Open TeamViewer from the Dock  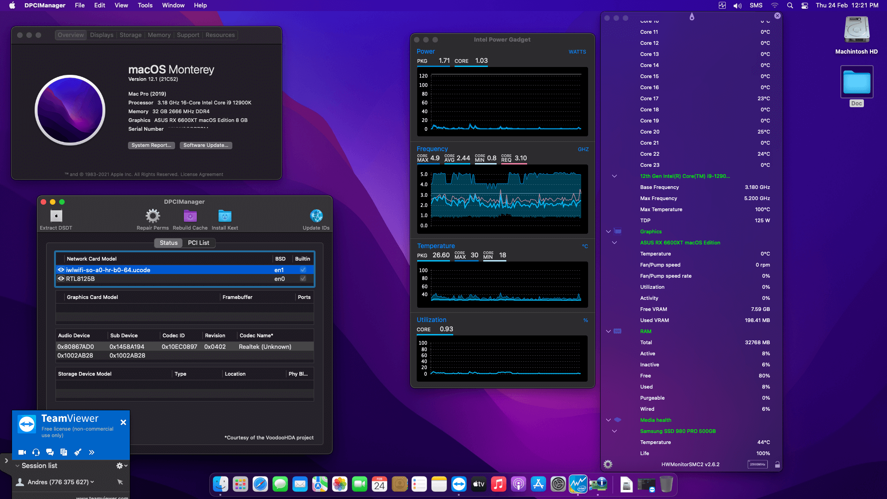(x=459, y=484)
